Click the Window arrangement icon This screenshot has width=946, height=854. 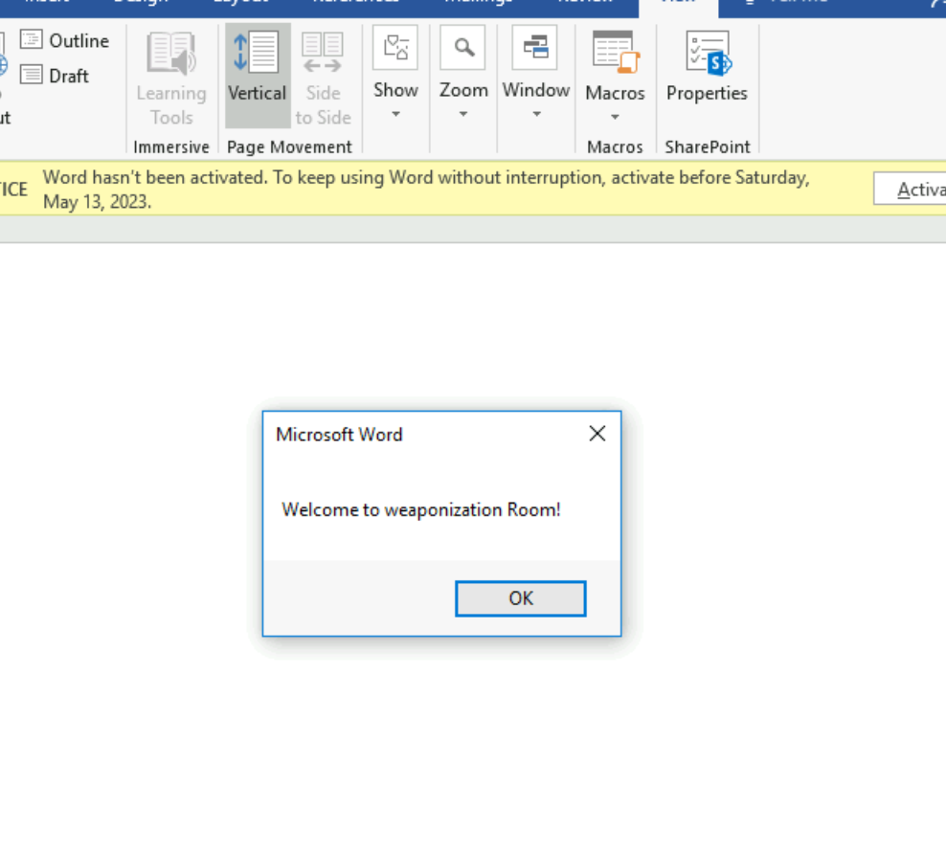(x=535, y=48)
